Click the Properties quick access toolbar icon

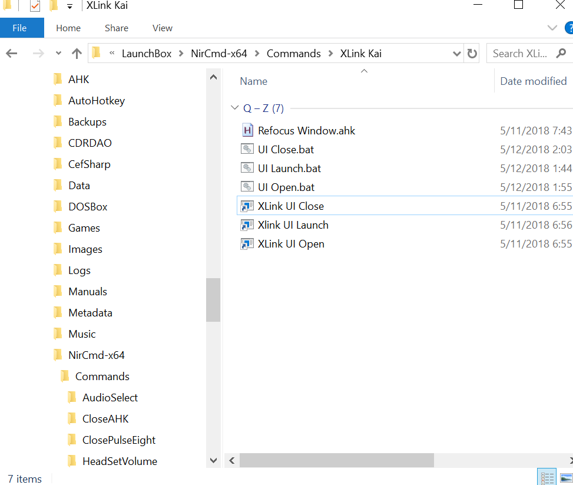35,5
